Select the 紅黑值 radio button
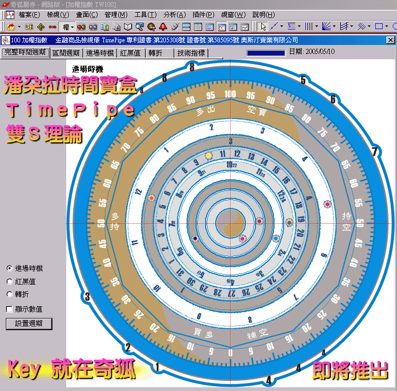 (x=10, y=281)
